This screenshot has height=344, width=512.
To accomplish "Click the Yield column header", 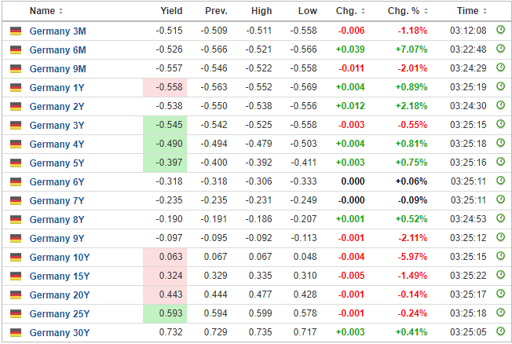I will point(171,11).
